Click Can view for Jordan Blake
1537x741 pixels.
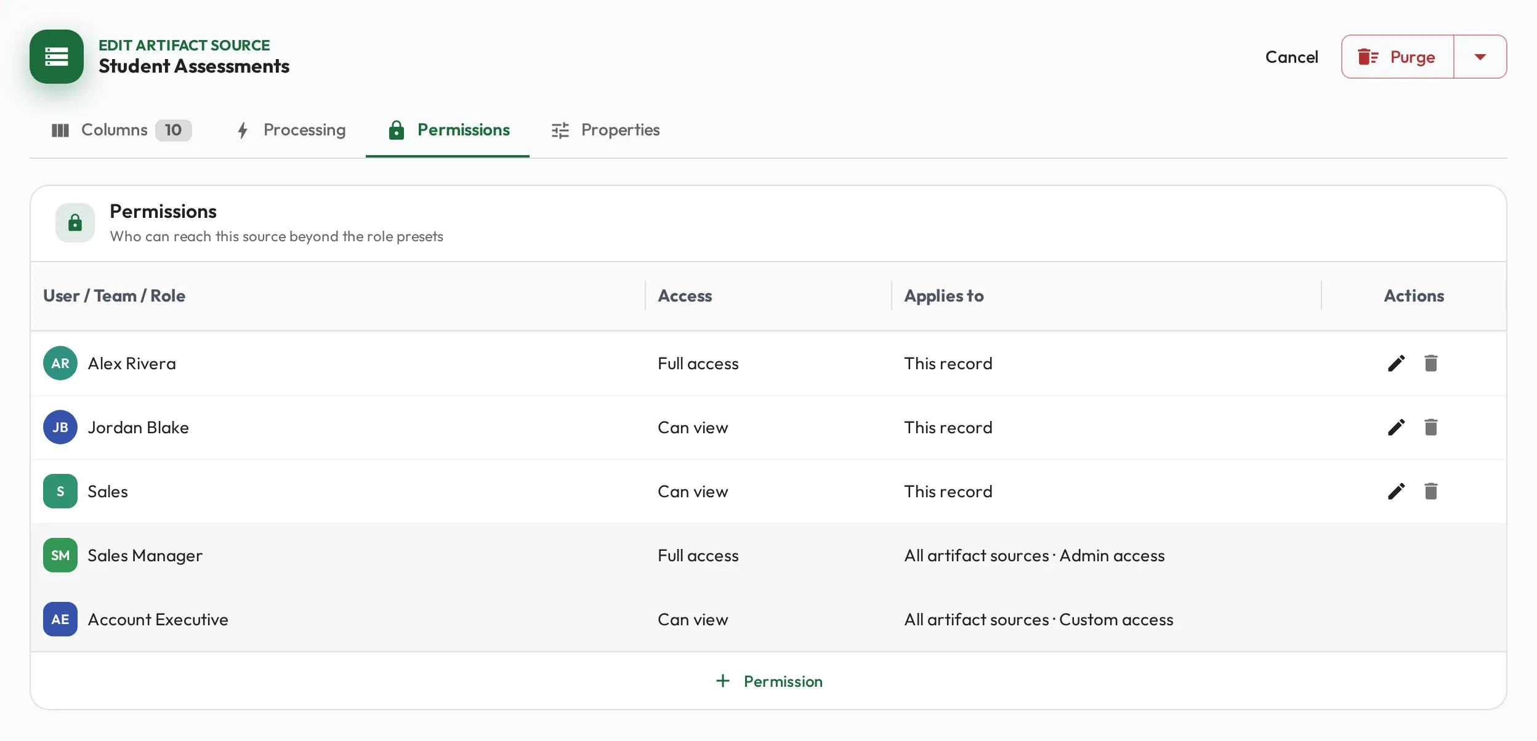(x=693, y=428)
